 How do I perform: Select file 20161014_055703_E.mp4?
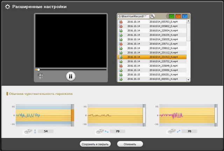(152, 22)
